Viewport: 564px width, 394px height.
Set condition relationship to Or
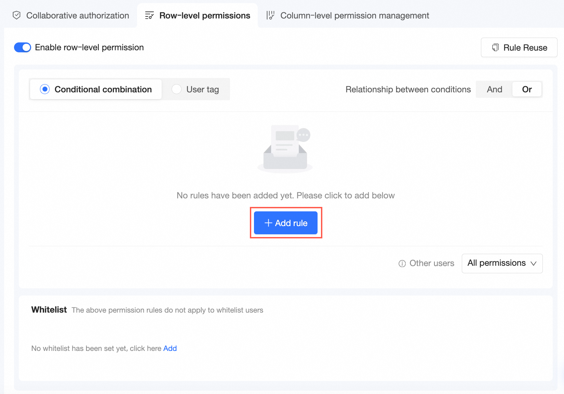(527, 89)
